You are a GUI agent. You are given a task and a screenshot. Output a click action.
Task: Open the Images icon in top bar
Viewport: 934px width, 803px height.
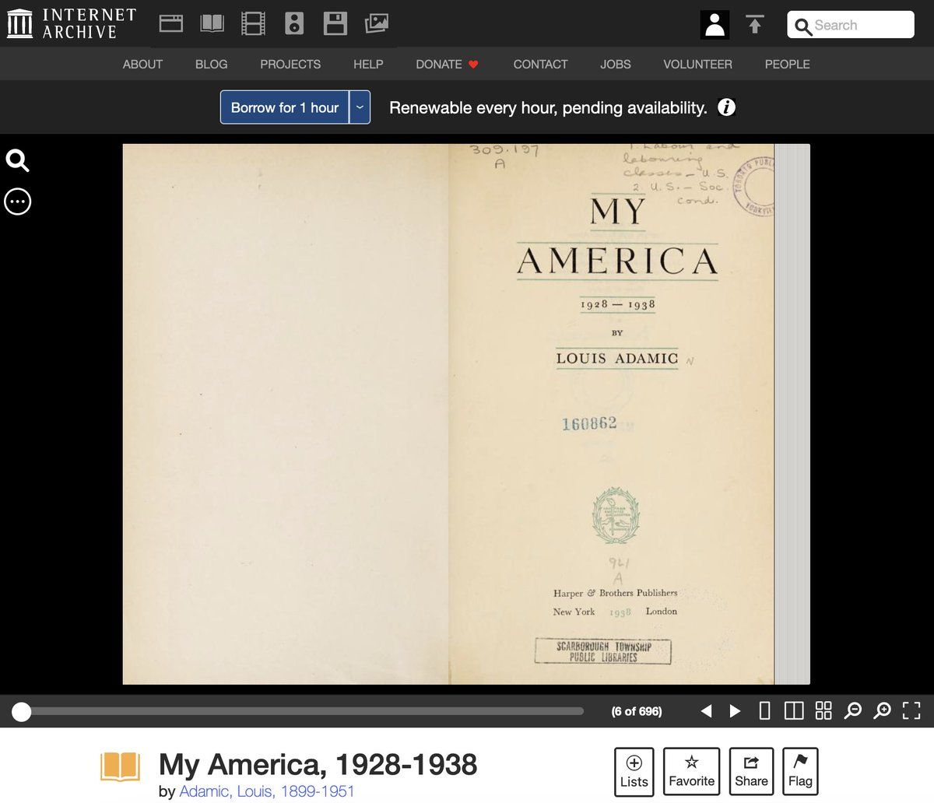pos(377,24)
